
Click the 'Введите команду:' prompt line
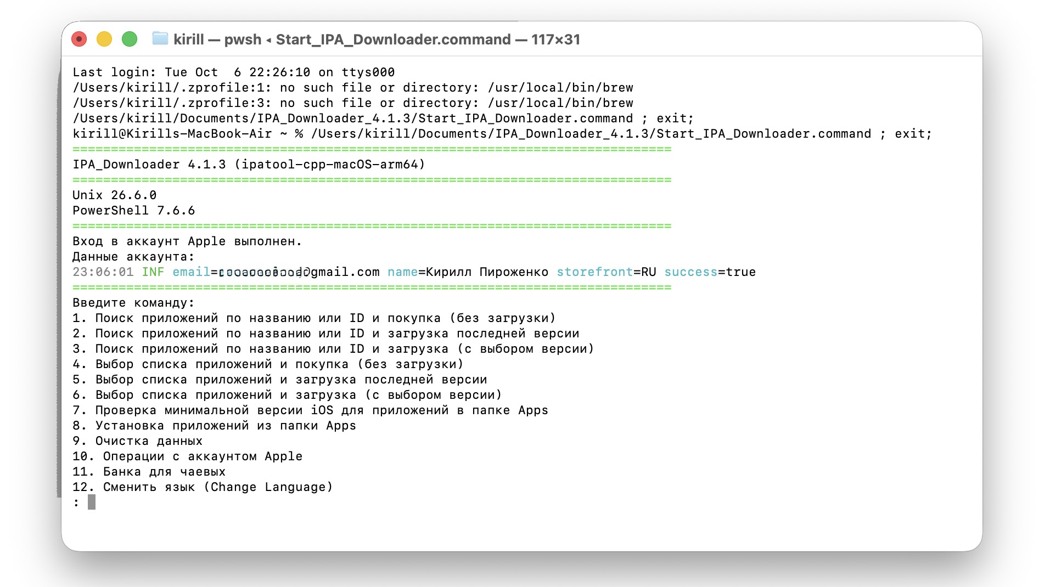(x=133, y=303)
